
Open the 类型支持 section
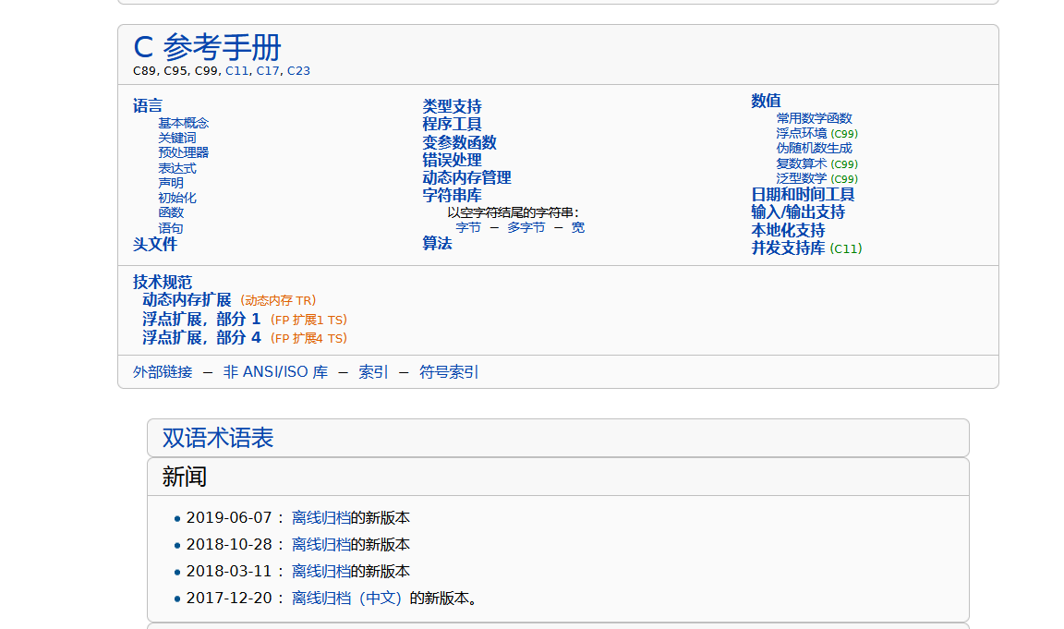(453, 106)
